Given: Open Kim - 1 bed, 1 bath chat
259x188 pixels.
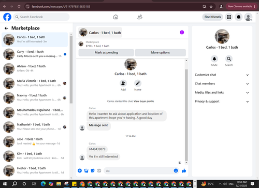Looking at the screenshot, I should [35, 156].
